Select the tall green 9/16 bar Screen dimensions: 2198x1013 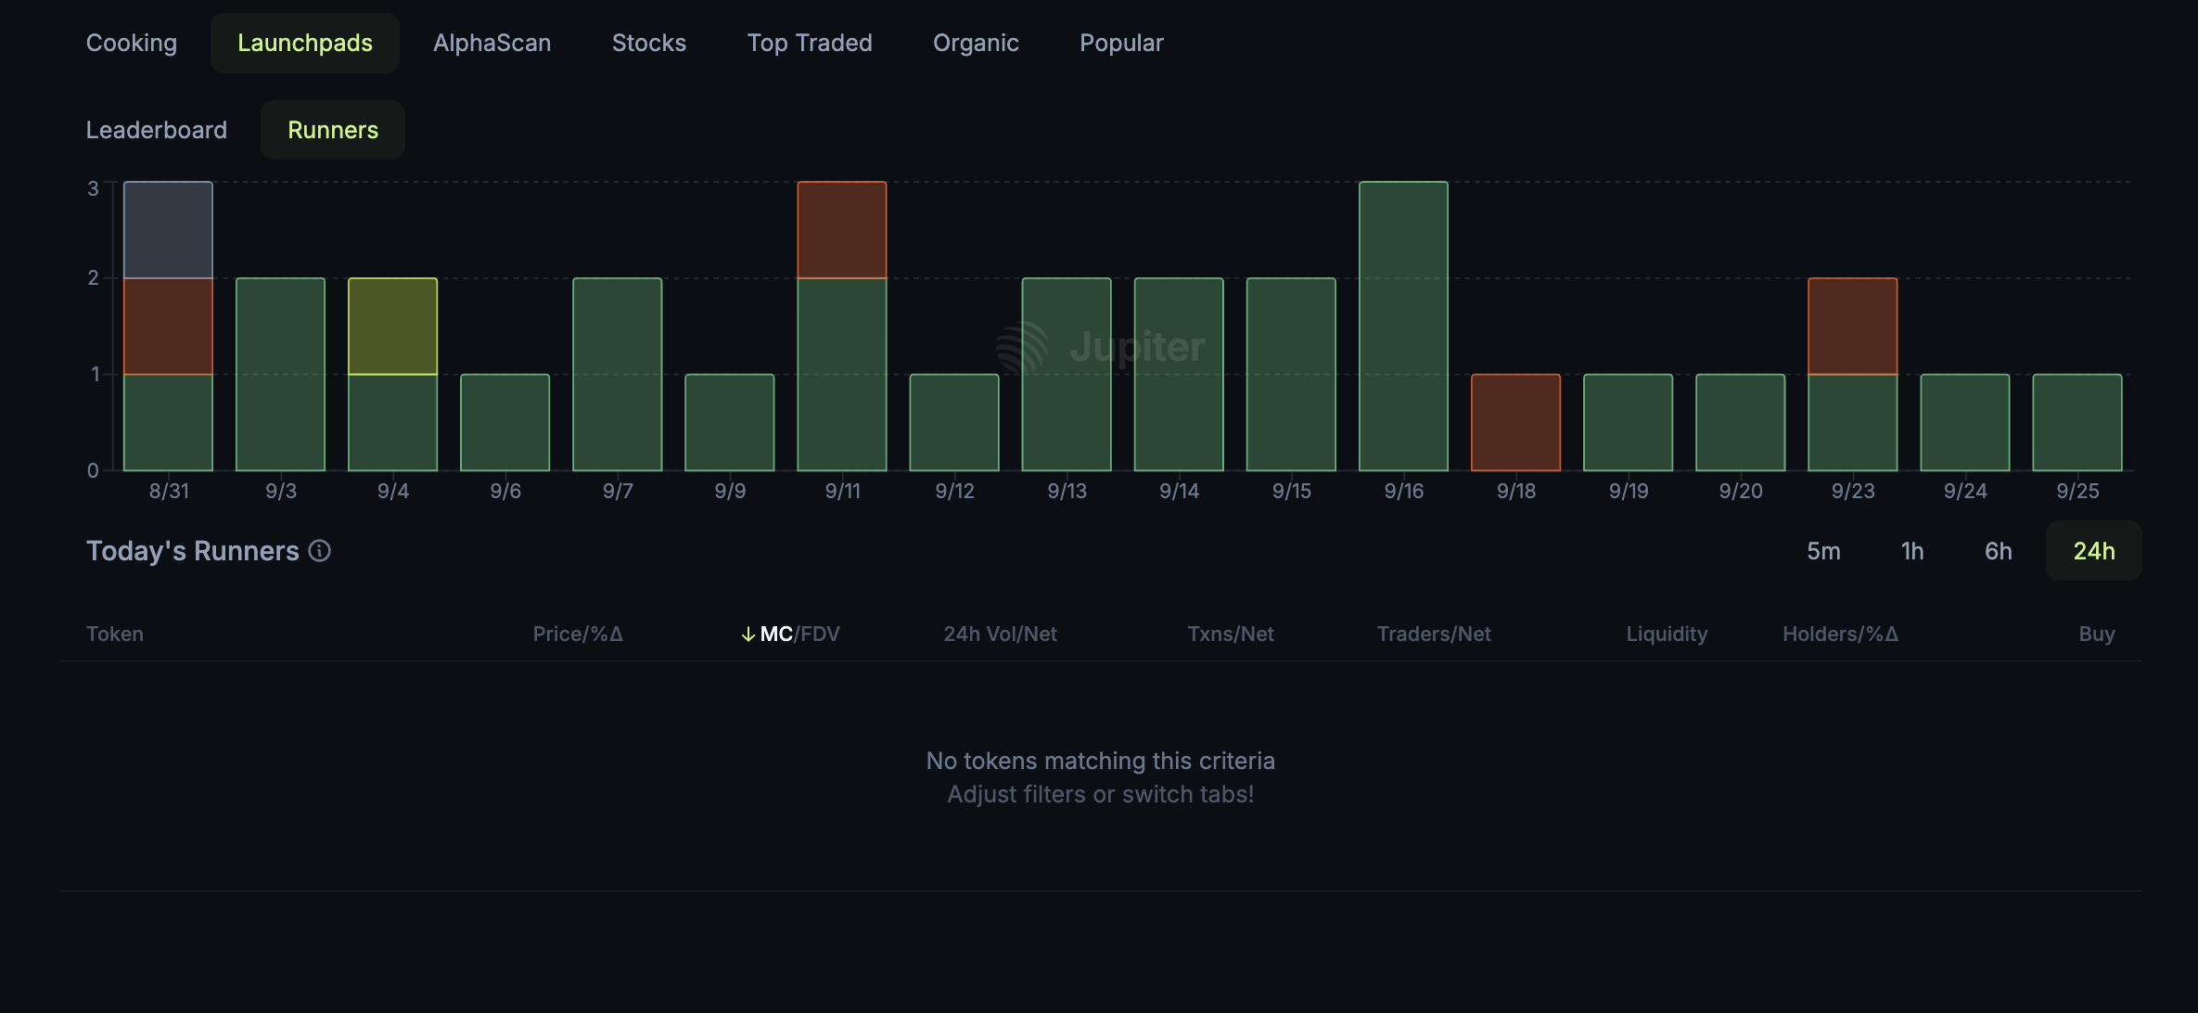pyautogui.click(x=1402, y=327)
